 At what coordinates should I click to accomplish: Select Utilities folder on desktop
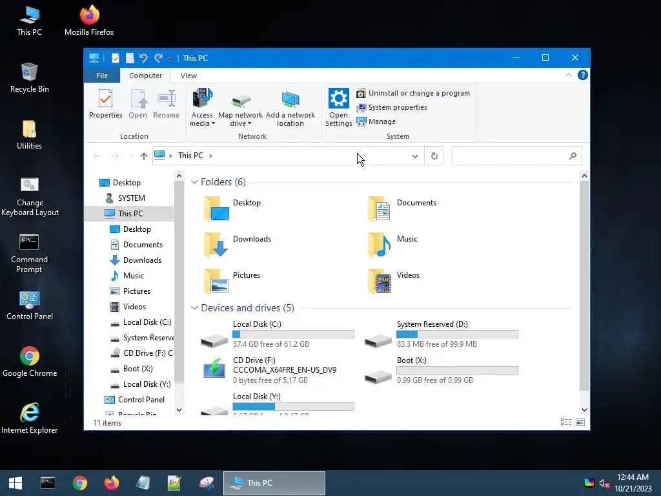(29, 134)
